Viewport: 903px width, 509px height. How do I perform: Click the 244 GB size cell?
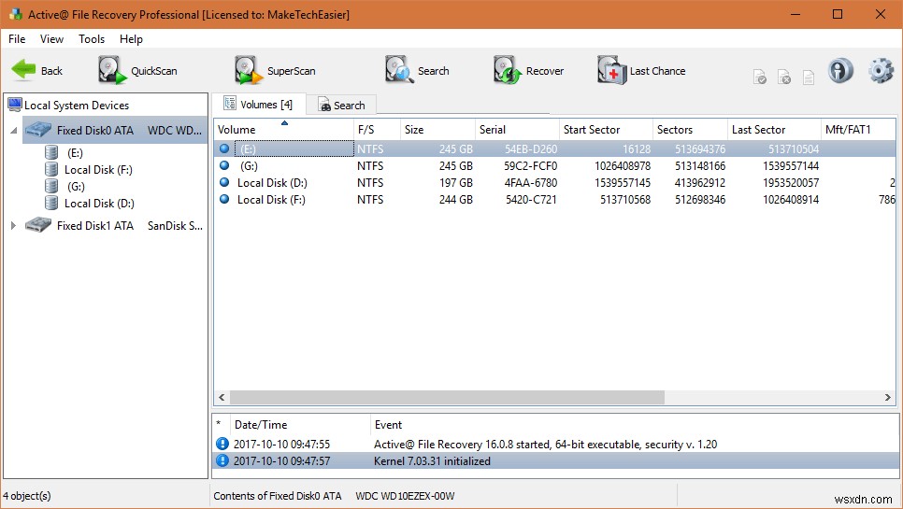[x=455, y=199]
